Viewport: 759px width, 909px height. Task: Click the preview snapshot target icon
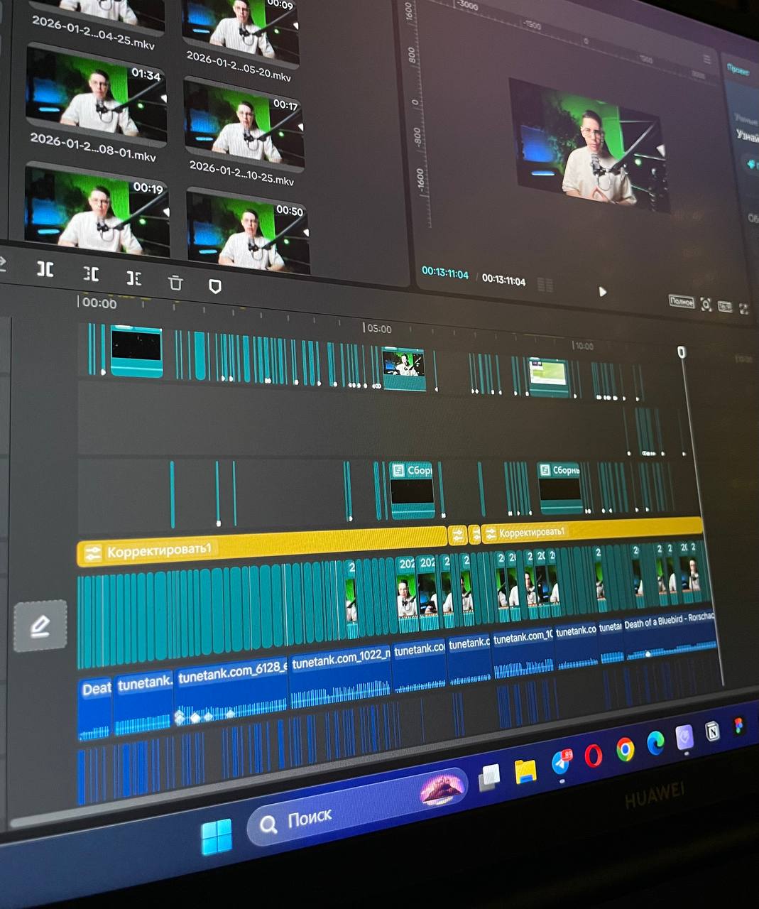coord(706,305)
